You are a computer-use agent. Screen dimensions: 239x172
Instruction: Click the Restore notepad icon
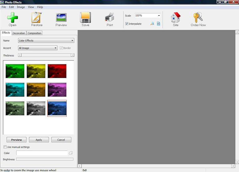click(37, 17)
